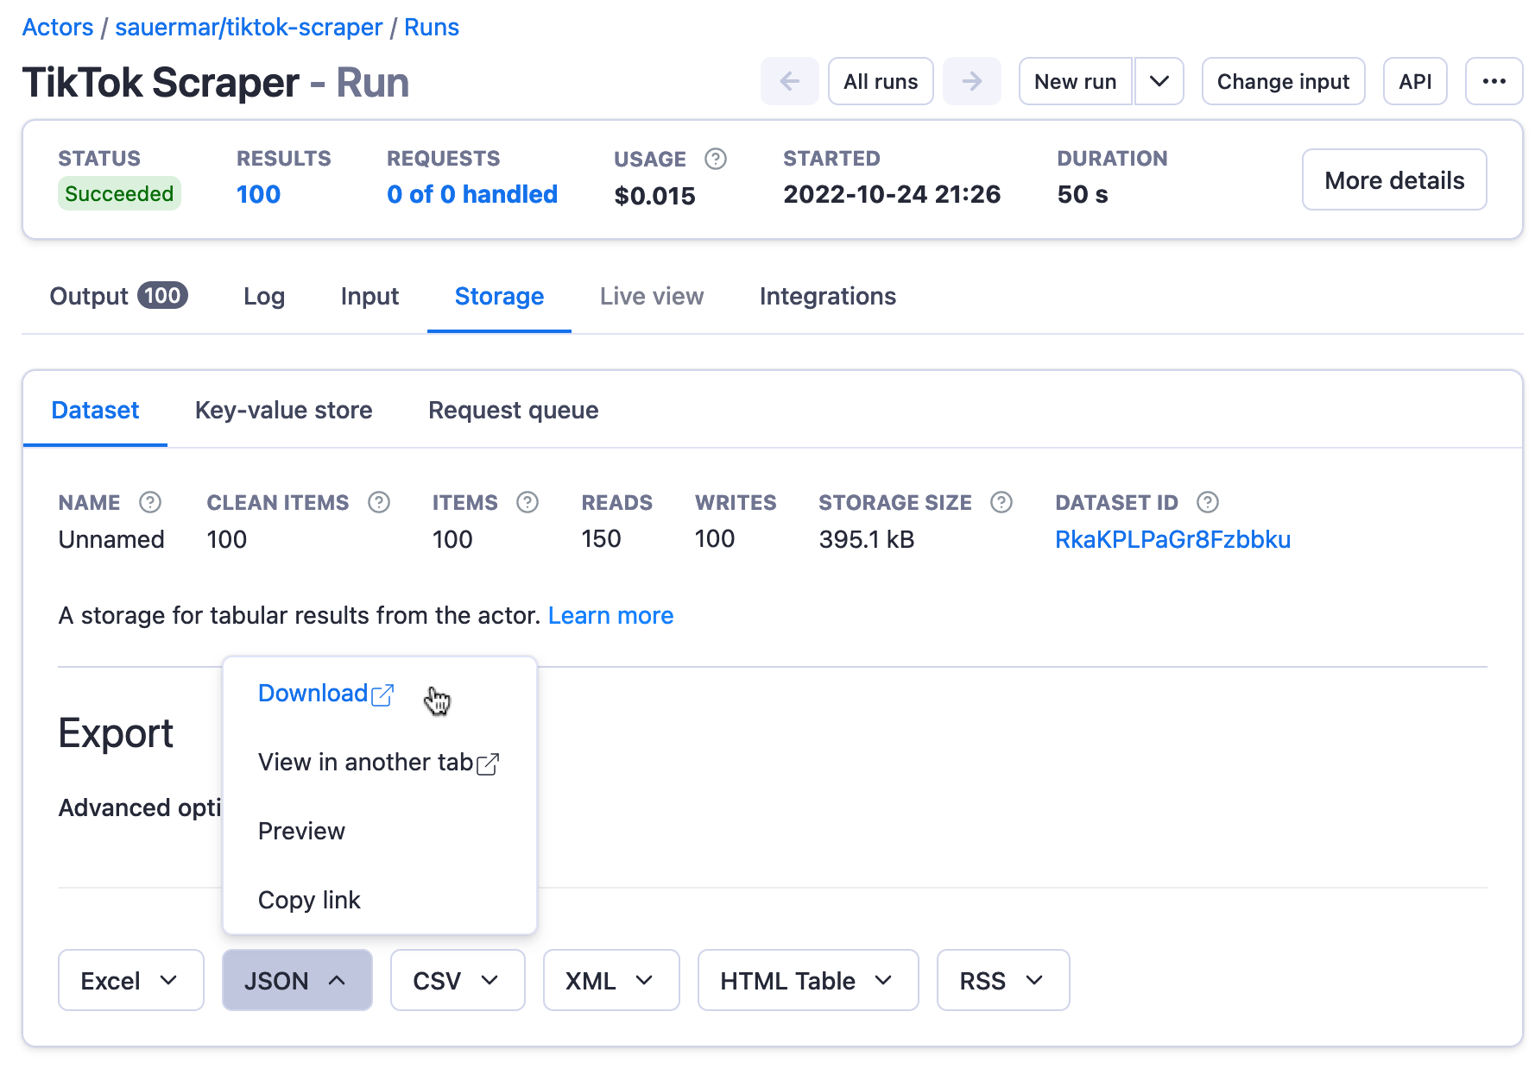
Task: Click the Storage Size help icon
Action: [x=1001, y=502]
